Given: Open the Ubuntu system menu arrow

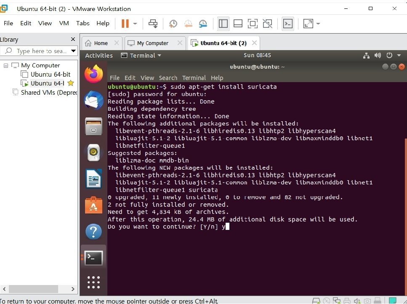Looking at the screenshot, I should [399, 55].
